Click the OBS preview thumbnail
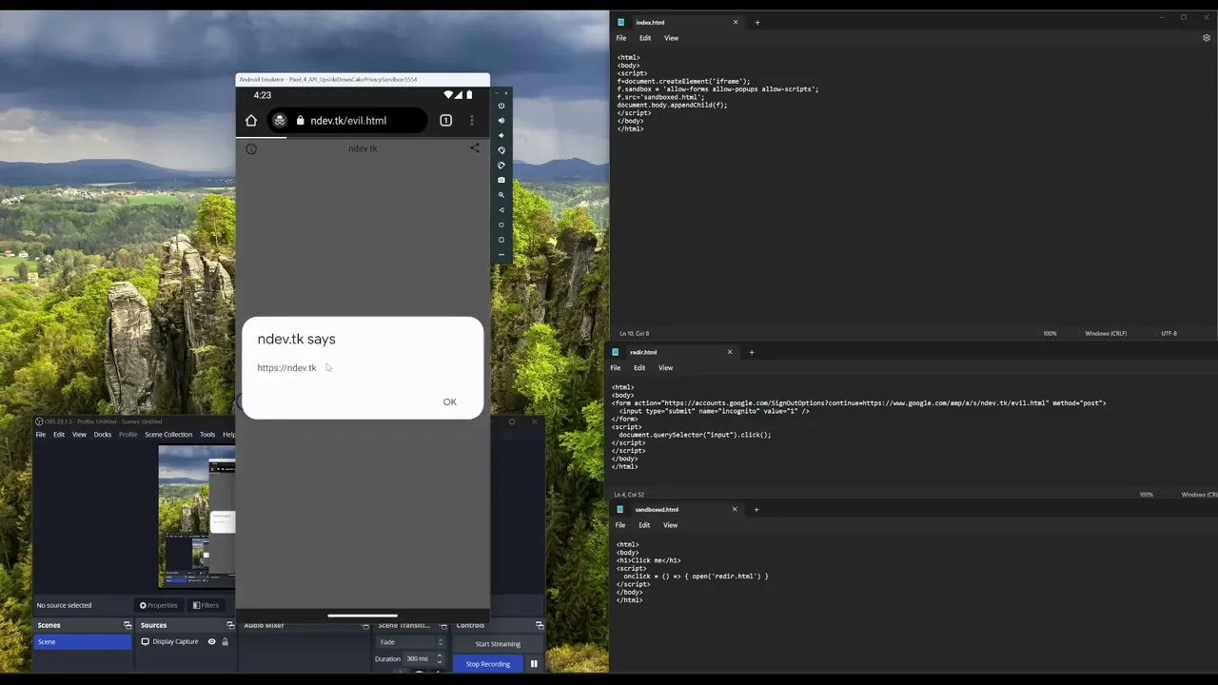 tap(197, 517)
